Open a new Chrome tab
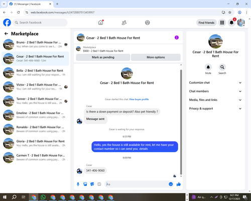The image size is (251, 201). point(57,4)
